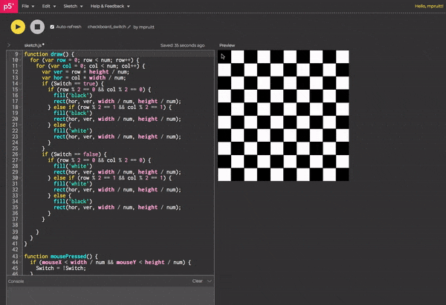Screen dimensions: 446x305
Task: Open the File menu
Action: (28, 6)
